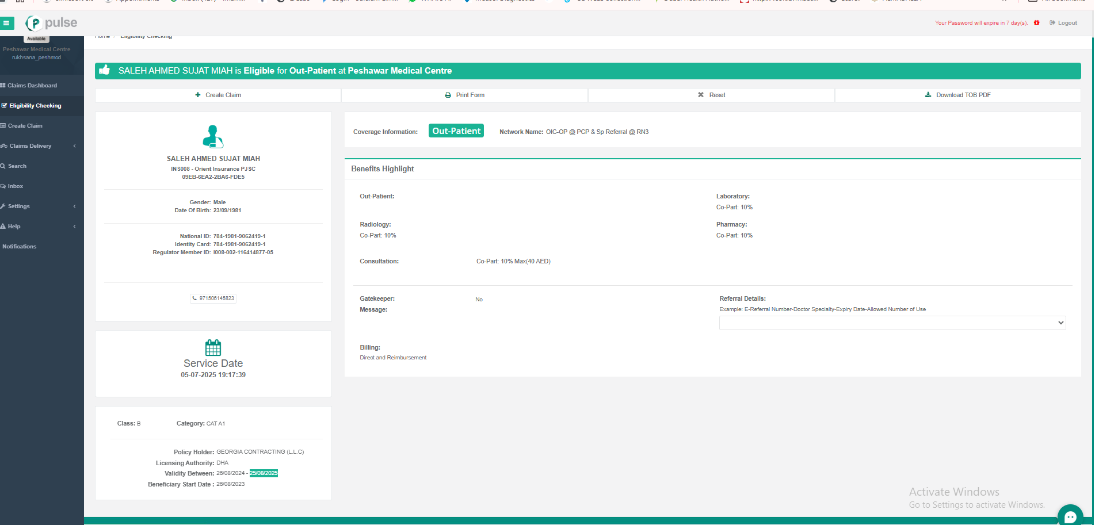Click the Print Form button

pos(464,95)
